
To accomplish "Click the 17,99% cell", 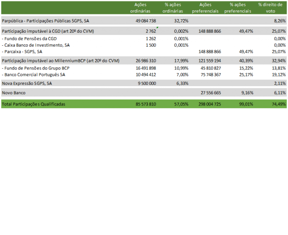I will click(181, 61).
